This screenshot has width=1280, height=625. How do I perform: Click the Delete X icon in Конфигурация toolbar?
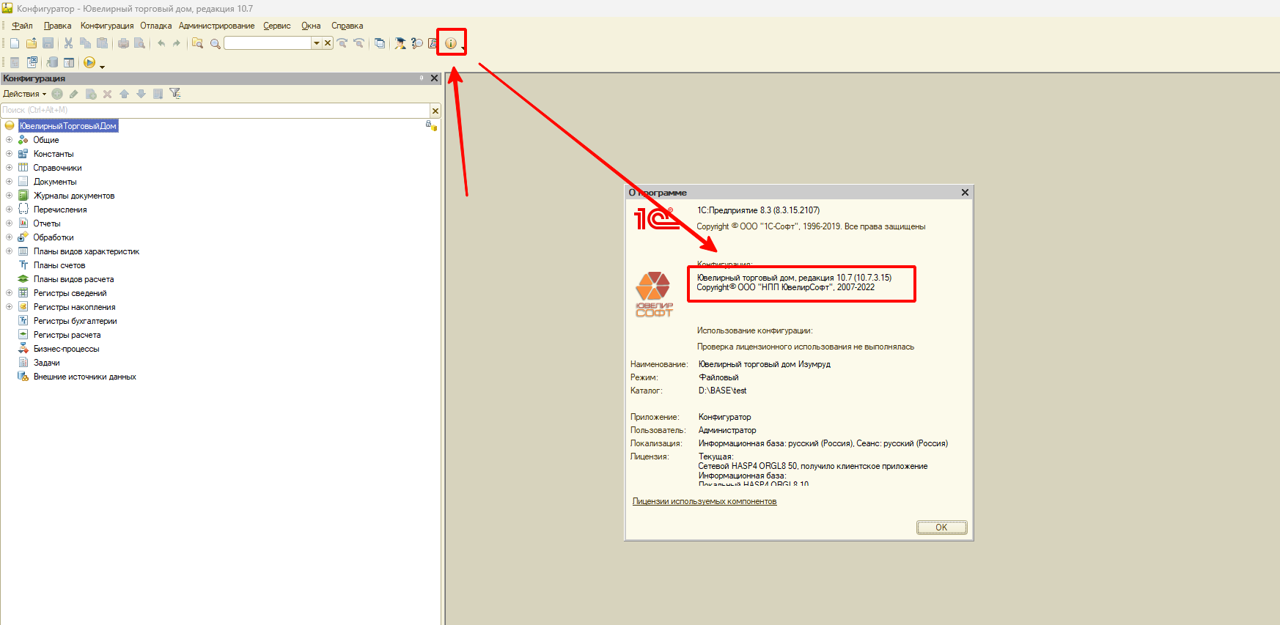click(x=107, y=94)
